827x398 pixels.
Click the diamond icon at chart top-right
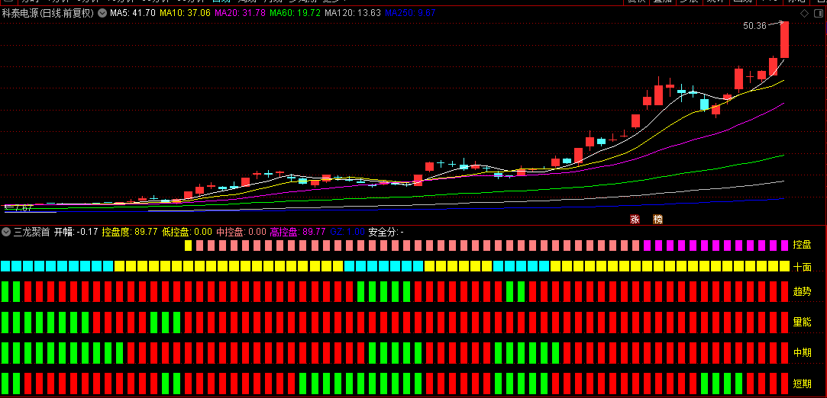[x=804, y=13]
